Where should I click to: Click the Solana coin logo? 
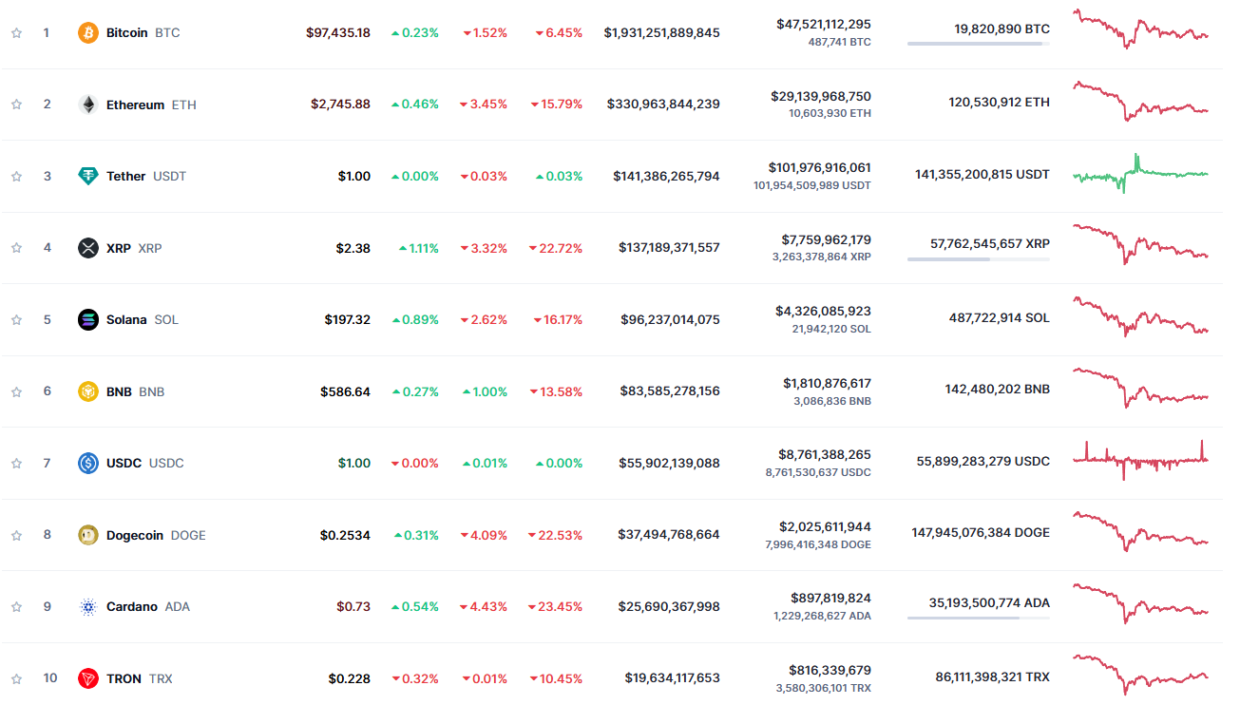(x=88, y=319)
